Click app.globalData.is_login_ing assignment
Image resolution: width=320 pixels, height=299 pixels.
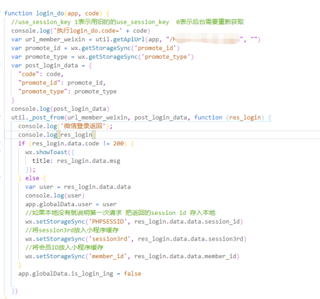click(80, 274)
